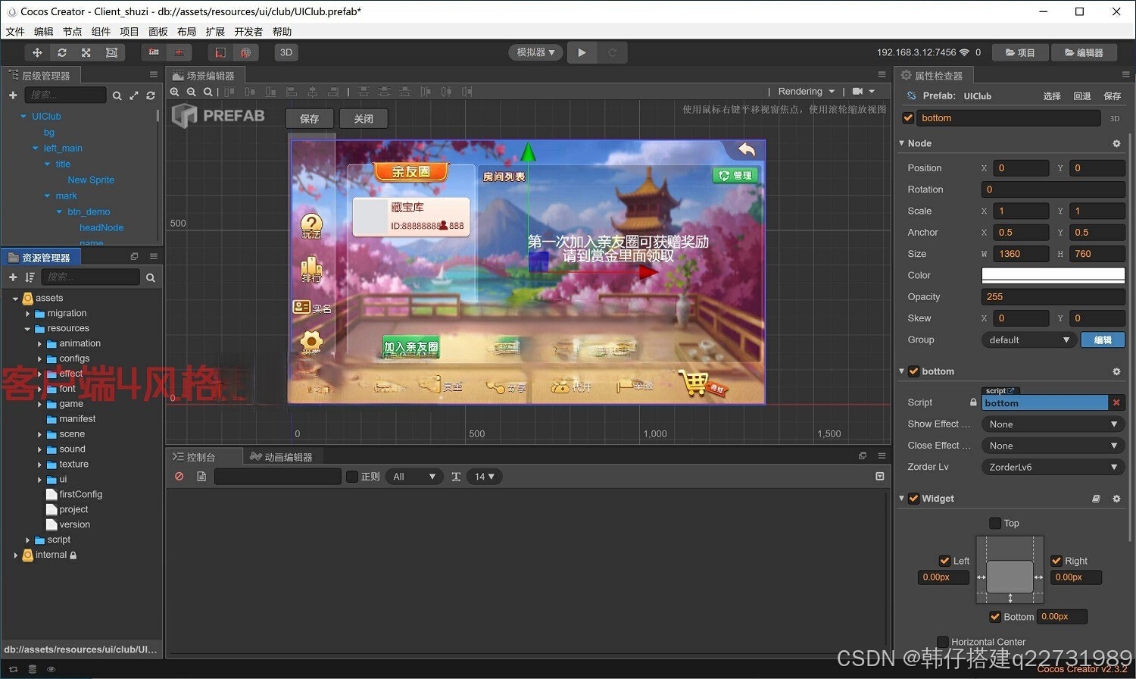Create new asset with plus icon

(x=13, y=277)
